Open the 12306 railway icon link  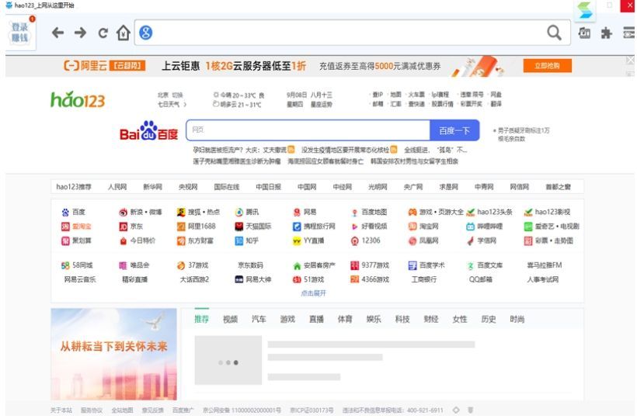355,241
